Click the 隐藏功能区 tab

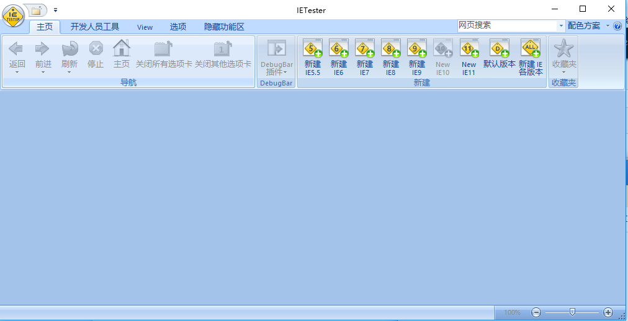(x=224, y=27)
